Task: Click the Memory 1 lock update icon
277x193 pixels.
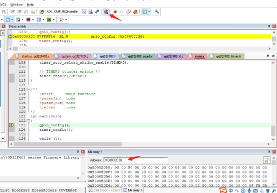Action: [x=267, y=160]
